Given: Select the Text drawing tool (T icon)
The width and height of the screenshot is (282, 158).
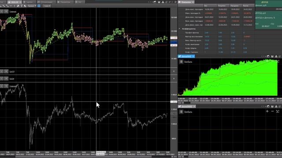Looking at the screenshot, I should (22, 6).
